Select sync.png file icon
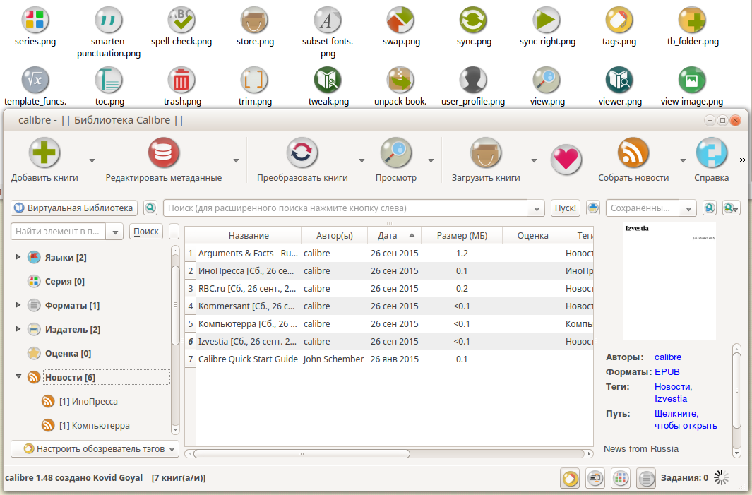The image size is (752, 495). coord(473,20)
